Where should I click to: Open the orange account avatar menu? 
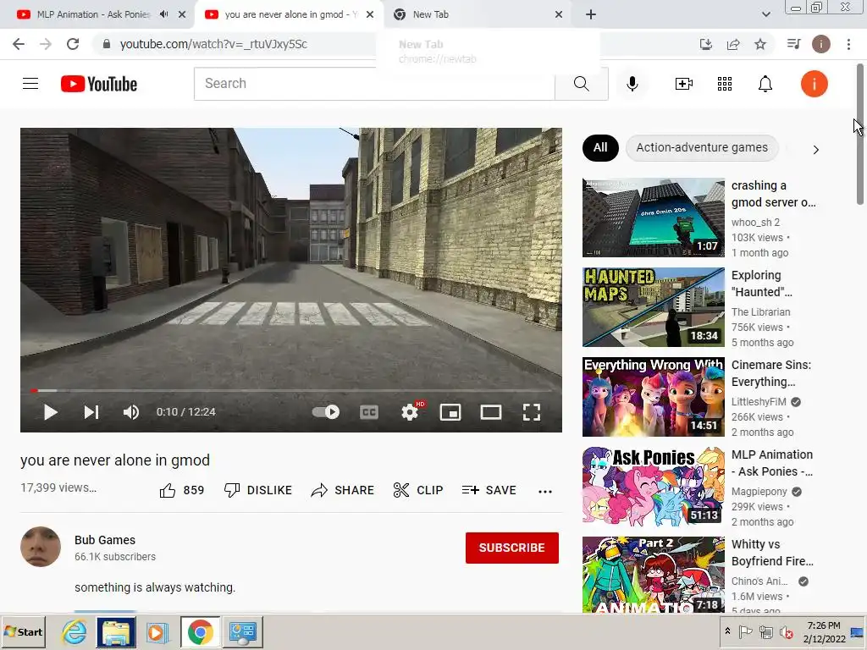tap(814, 84)
